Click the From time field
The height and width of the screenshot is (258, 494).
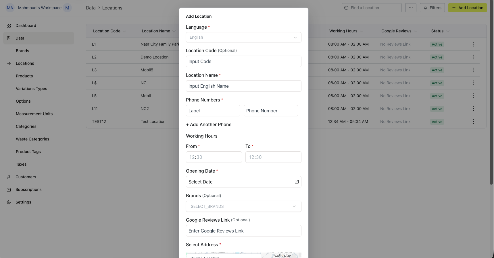coord(214,157)
